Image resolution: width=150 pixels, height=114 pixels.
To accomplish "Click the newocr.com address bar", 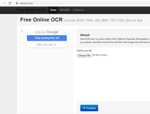I will click(x=82, y=3).
